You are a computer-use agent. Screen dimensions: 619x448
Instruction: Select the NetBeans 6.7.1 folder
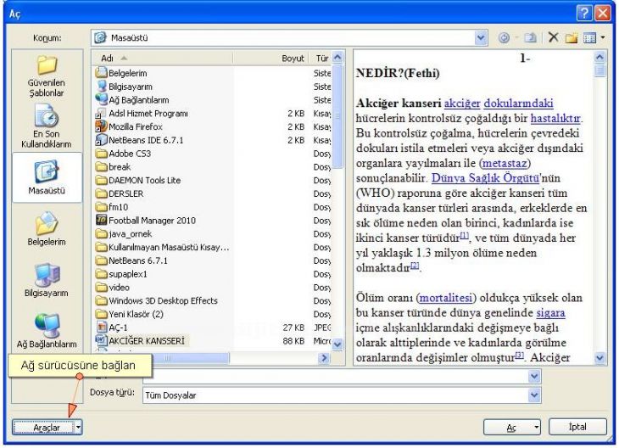(x=131, y=260)
